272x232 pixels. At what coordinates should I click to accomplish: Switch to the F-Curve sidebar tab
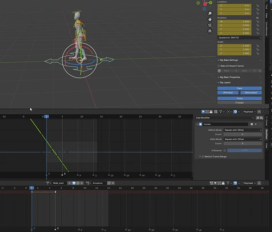266,121
